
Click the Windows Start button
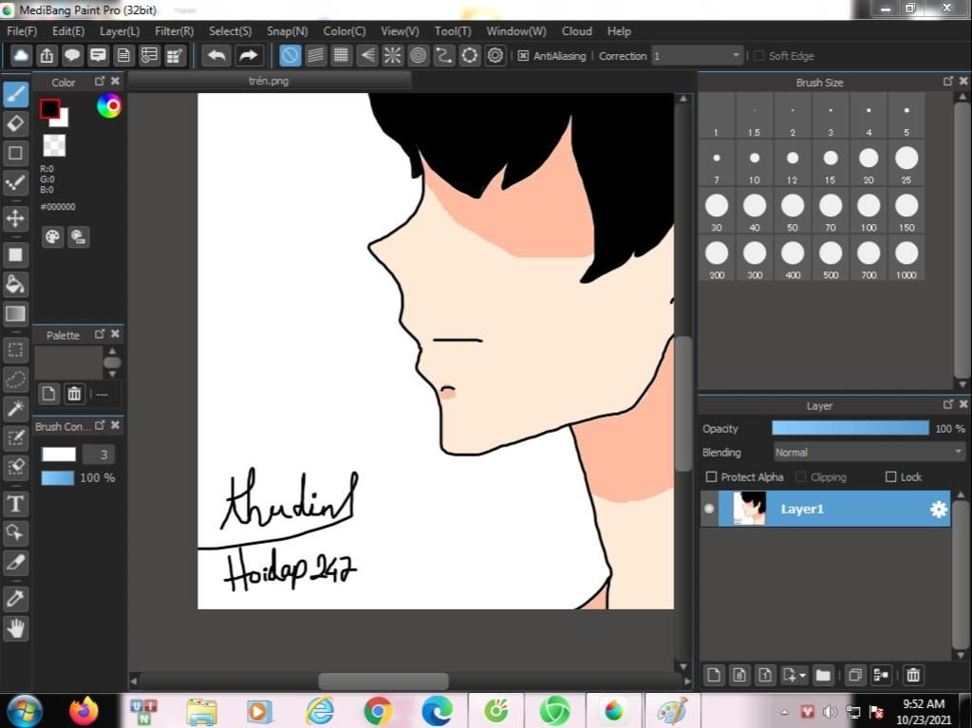[23, 711]
